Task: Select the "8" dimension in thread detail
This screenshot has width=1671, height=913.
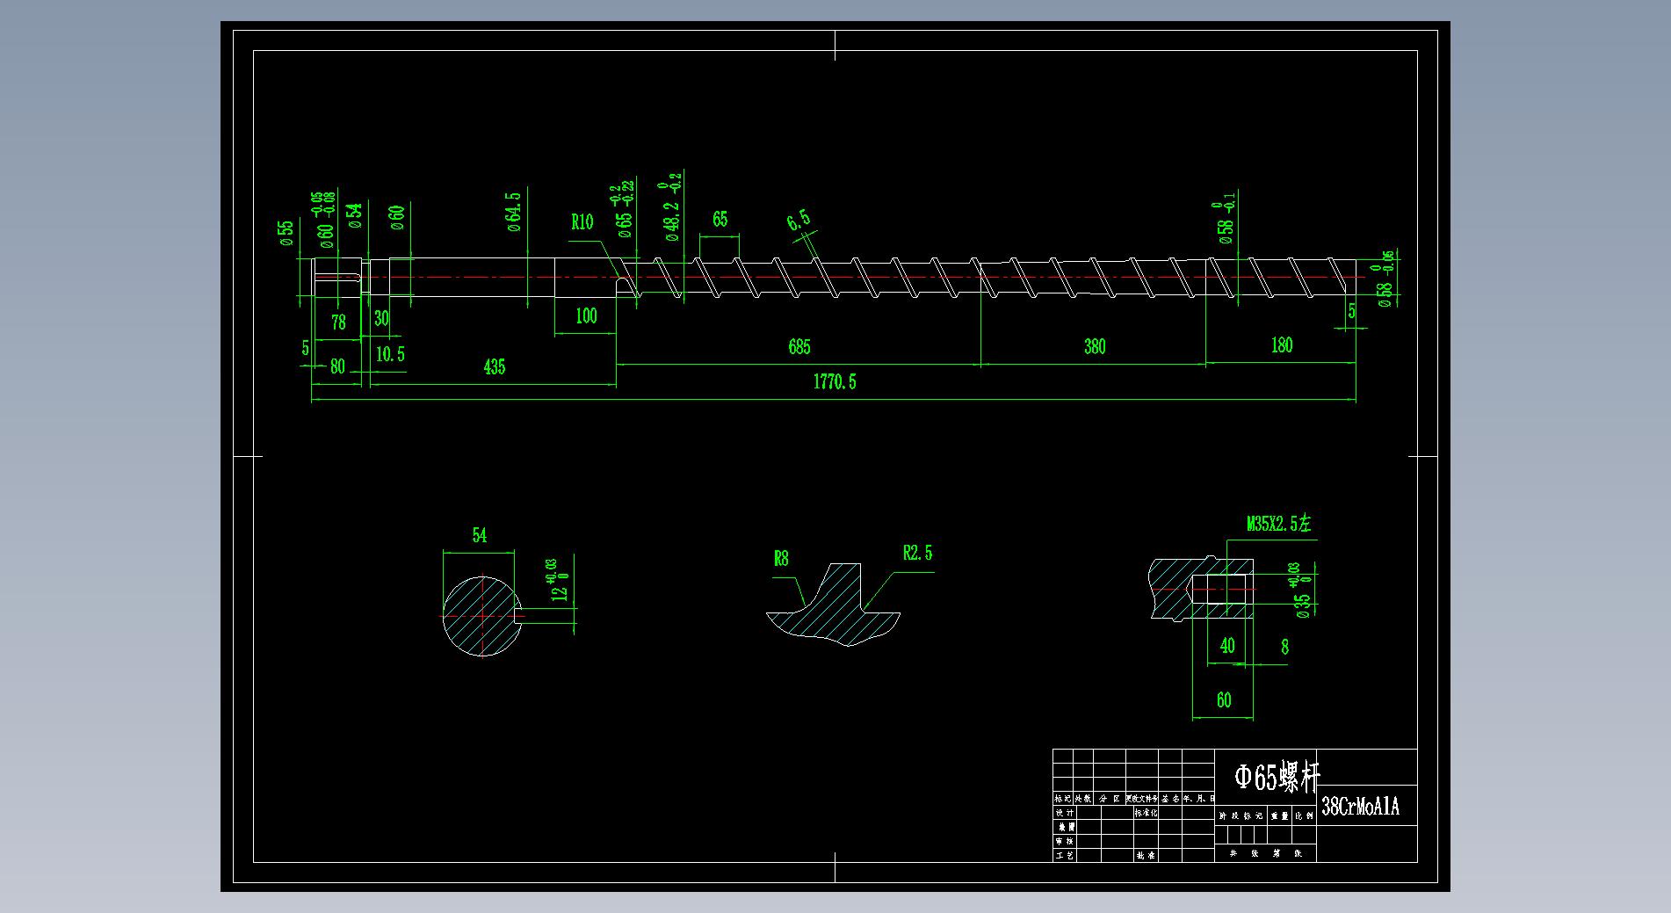Action: click(1284, 648)
